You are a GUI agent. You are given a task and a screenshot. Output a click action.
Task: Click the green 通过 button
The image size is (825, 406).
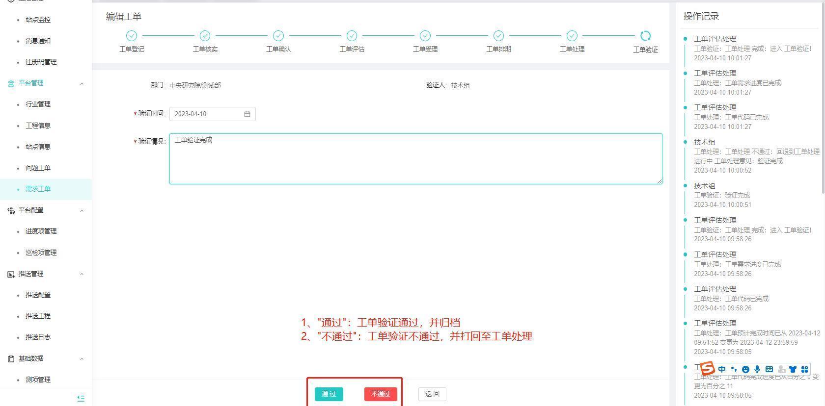(x=329, y=394)
